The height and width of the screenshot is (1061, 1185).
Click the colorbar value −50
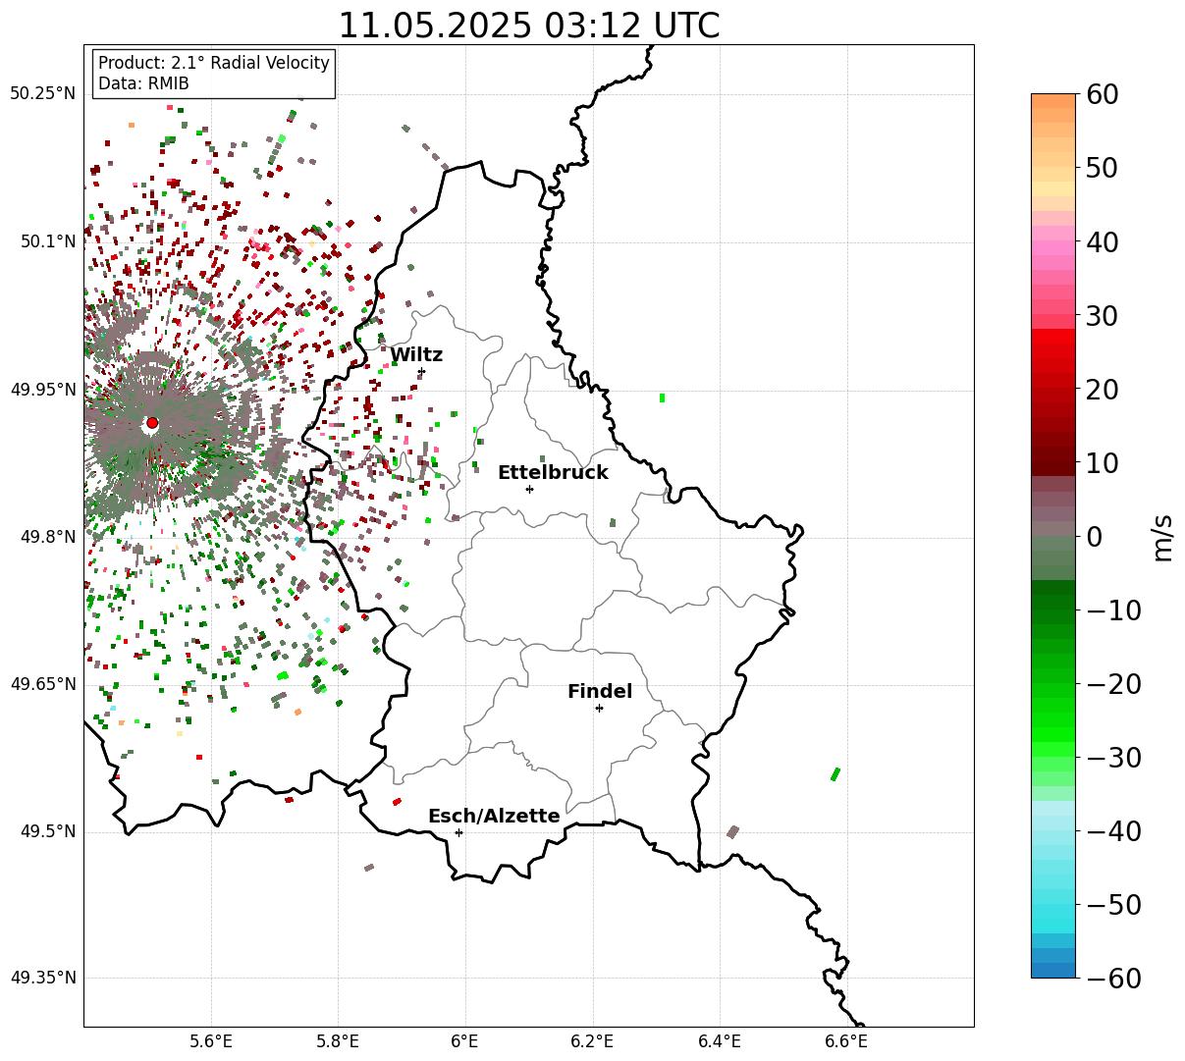tap(1114, 905)
